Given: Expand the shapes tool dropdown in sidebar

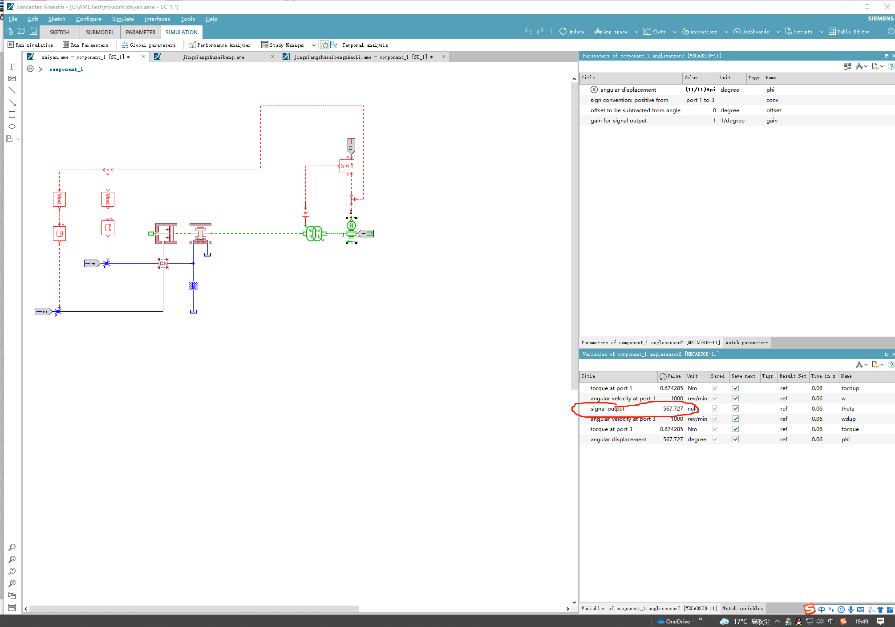Looking at the screenshot, I should click(x=18, y=139).
